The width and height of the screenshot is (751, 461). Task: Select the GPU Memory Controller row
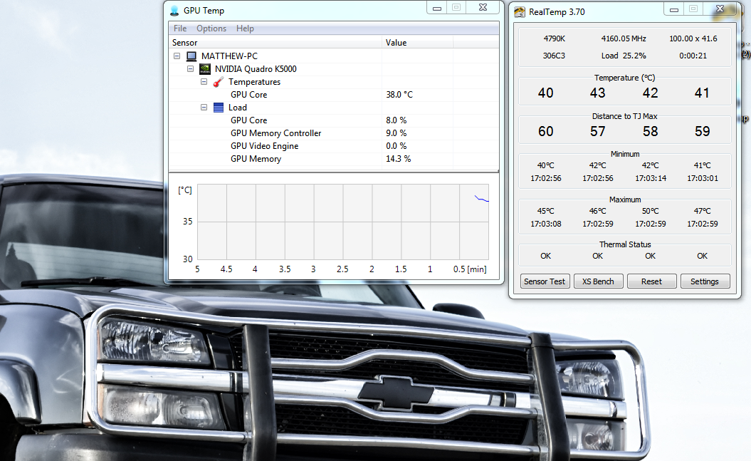(x=334, y=133)
